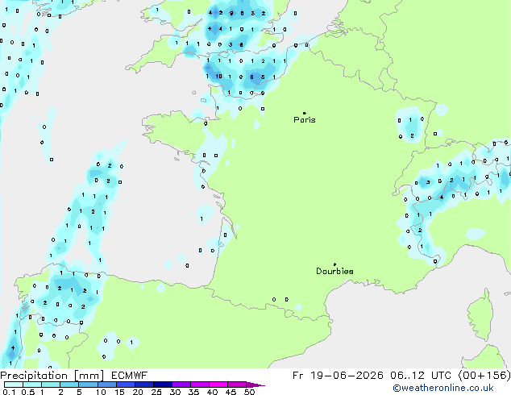The height and width of the screenshot is (395, 511).
Task: Click the legend label '0.1'
Action: [x=9, y=392]
